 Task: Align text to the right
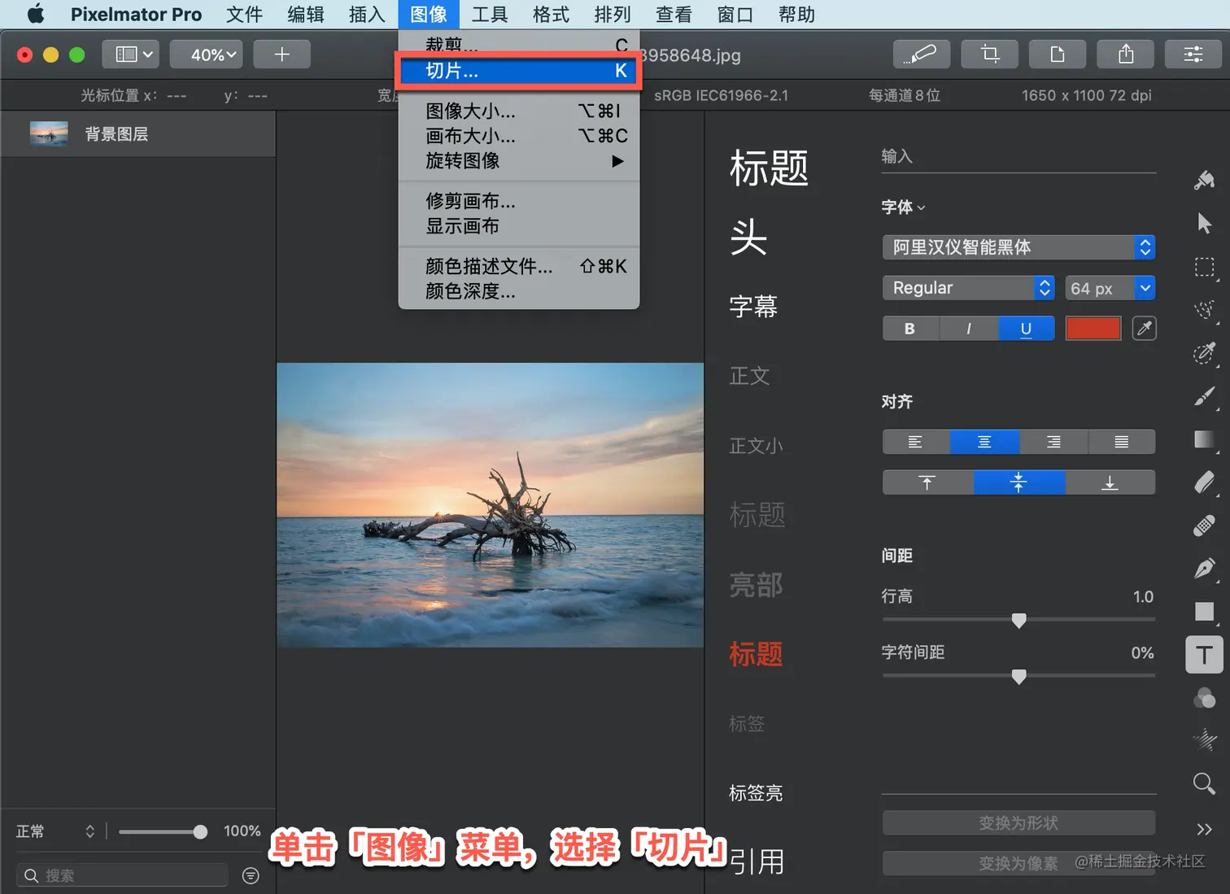[1053, 442]
